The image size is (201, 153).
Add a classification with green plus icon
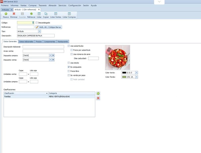click(98, 94)
